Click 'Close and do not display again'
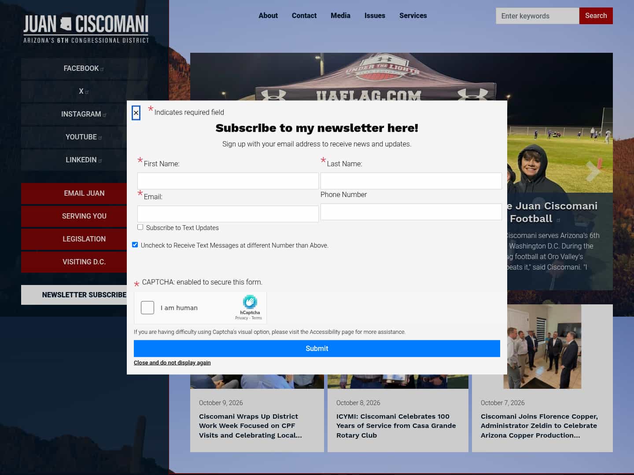This screenshot has width=634, height=475. point(172,363)
